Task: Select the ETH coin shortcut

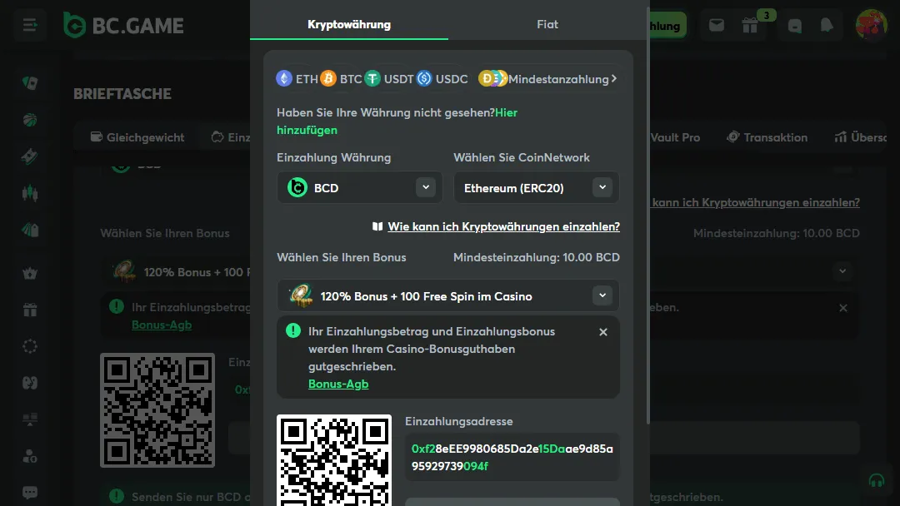Action: pyautogui.click(x=297, y=78)
